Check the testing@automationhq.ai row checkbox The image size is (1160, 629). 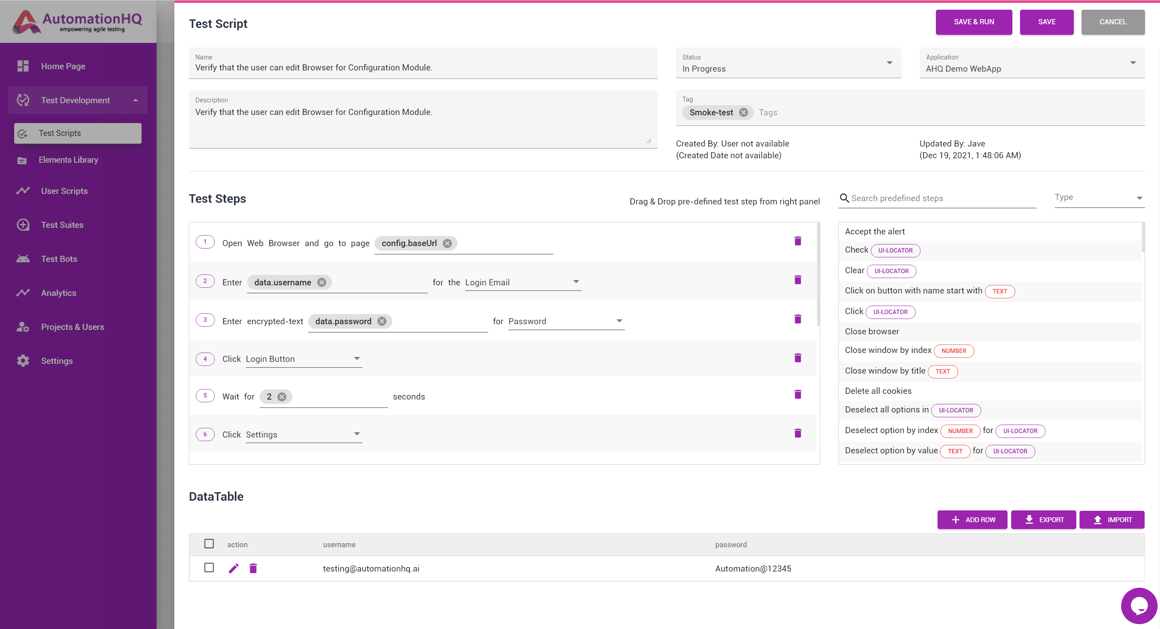[x=209, y=568]
